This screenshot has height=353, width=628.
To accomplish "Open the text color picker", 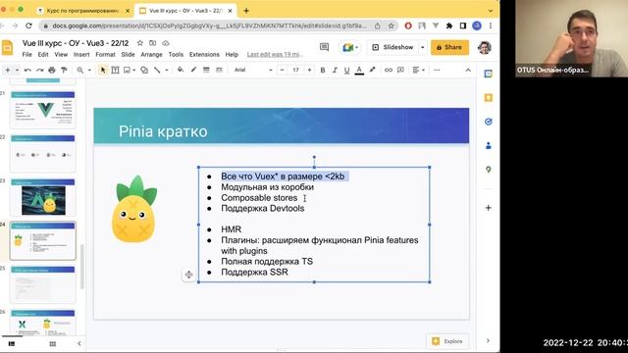I will click(x=359, y=71).
